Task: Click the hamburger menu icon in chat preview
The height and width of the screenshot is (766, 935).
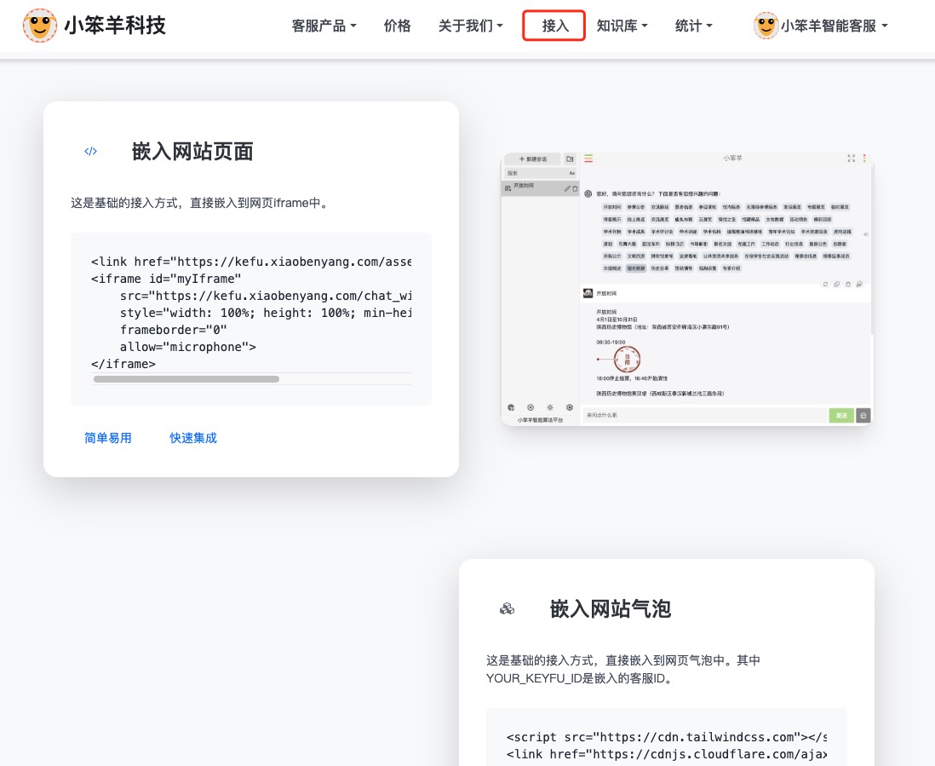Action: pos(588,158)
